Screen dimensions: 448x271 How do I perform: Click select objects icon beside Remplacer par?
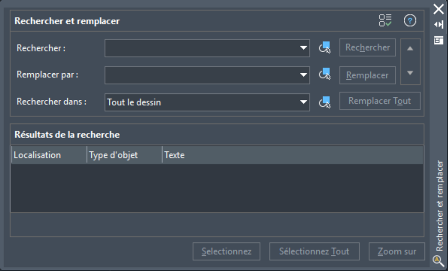coord(325,75)
